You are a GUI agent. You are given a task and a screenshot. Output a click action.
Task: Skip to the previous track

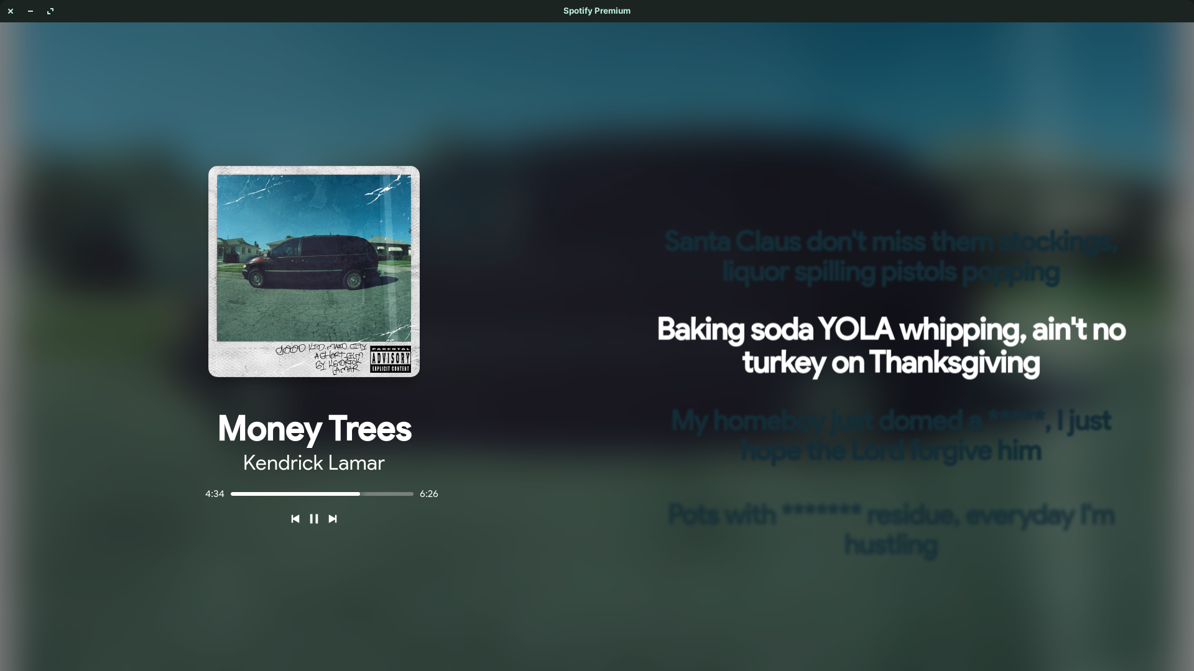[295, 519]
